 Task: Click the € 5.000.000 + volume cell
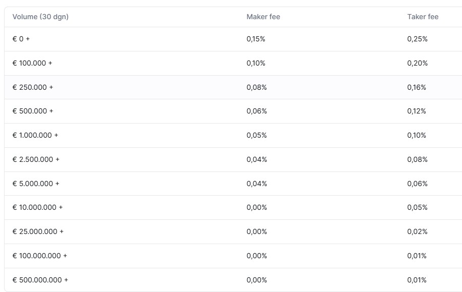pos(36,184)
